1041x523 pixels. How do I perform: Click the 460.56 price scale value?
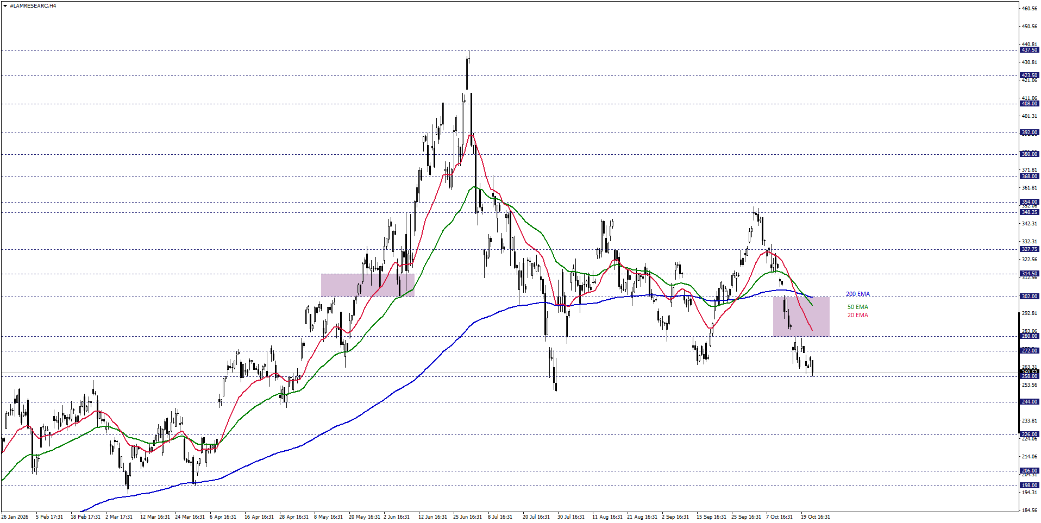click(1030, 9)
